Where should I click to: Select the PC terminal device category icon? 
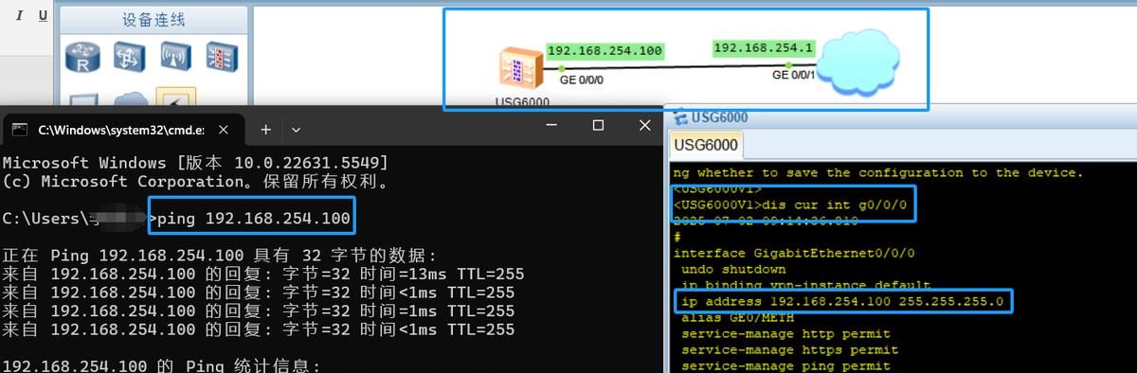point(83,99)
